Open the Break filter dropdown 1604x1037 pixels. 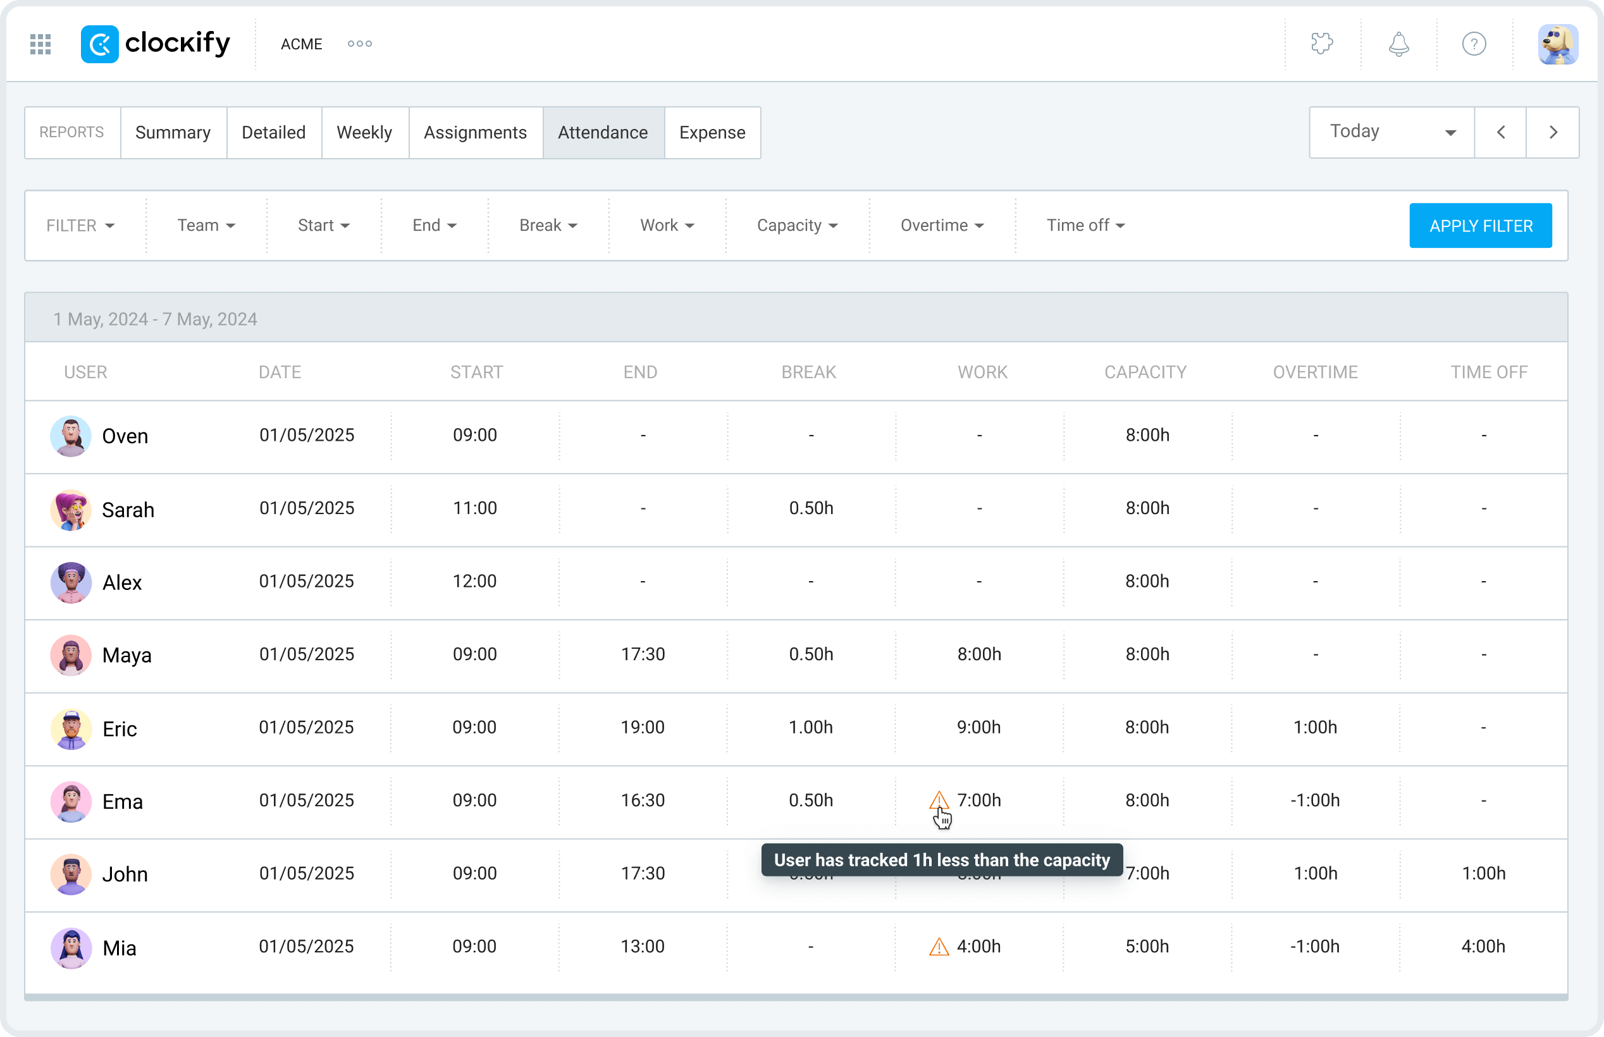pyautogui.click(x=548, y=225)
